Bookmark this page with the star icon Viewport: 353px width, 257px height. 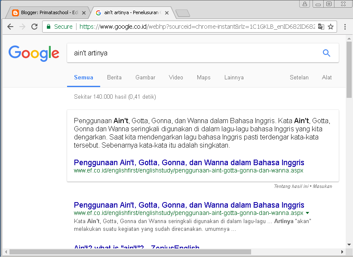tap(331, 27)
